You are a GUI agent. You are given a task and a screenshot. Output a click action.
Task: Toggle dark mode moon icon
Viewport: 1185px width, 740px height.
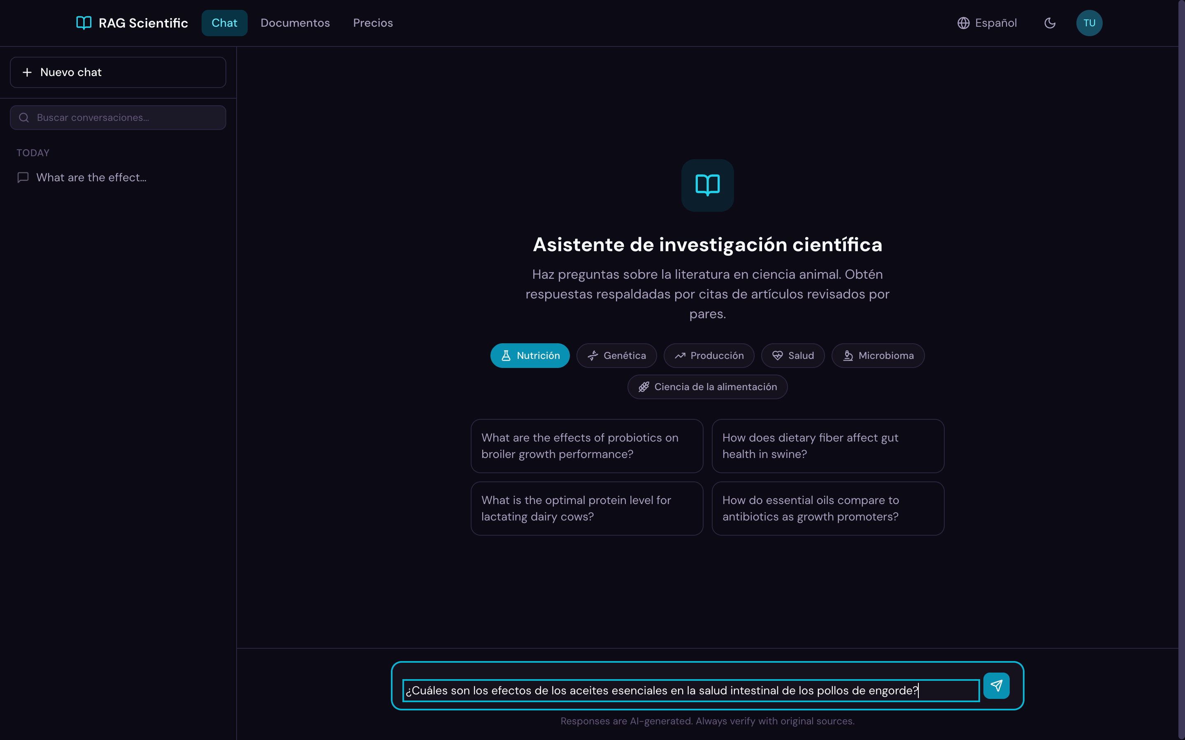click(x=1049, y=23)
